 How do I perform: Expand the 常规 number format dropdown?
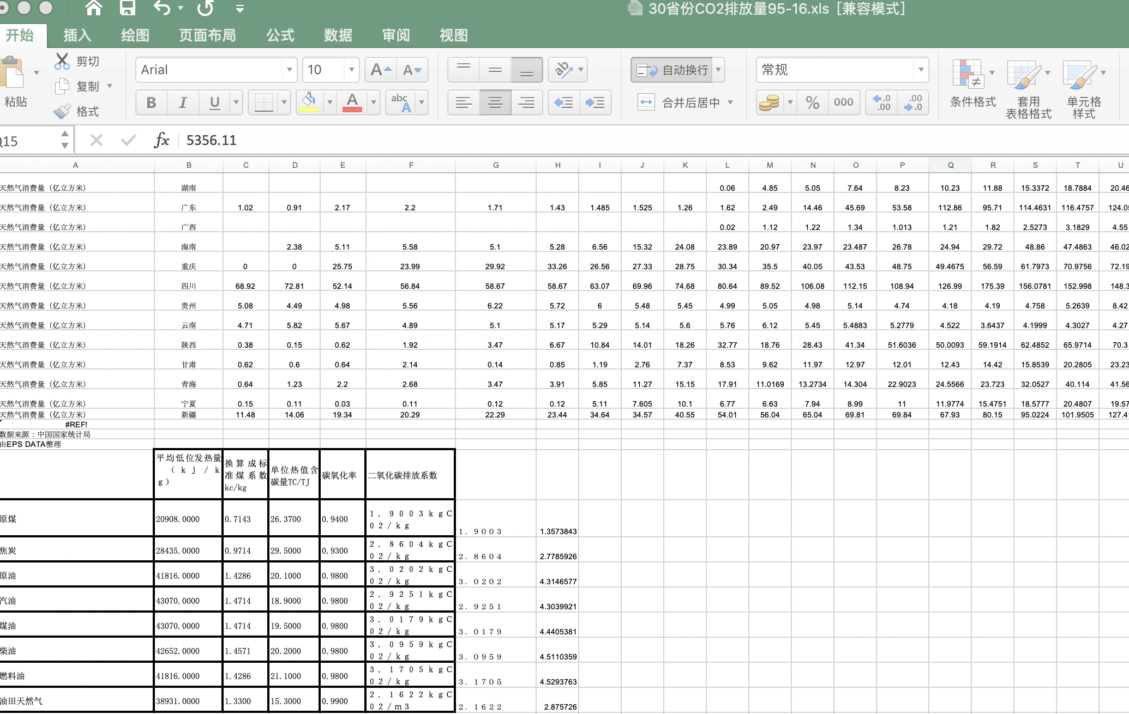coord(920,70)
